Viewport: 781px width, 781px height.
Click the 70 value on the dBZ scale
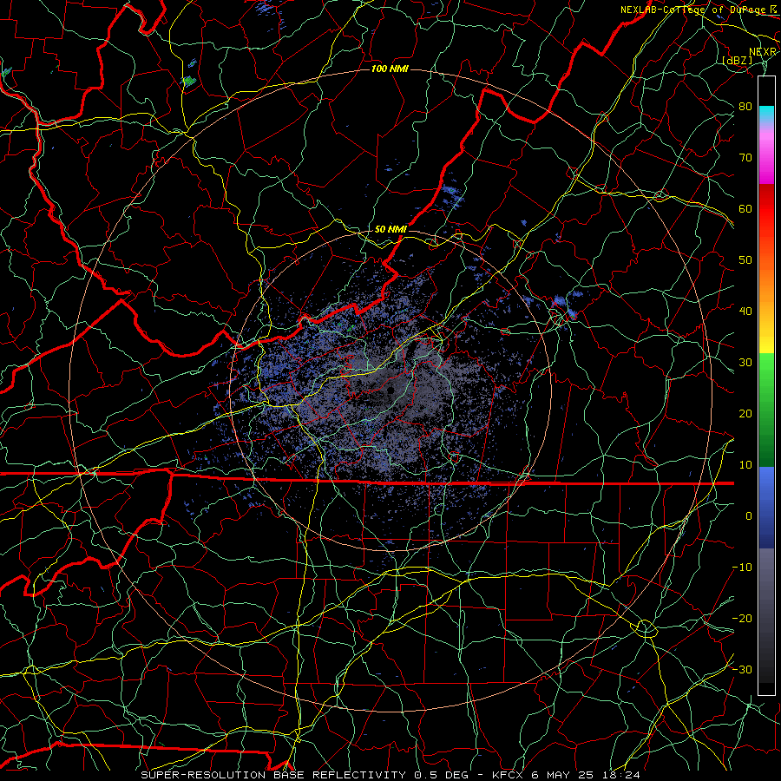[745, 158]
